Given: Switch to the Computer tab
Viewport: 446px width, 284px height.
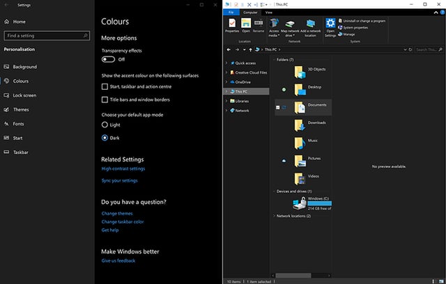Looking at the screenshot, I should (250, 13).
